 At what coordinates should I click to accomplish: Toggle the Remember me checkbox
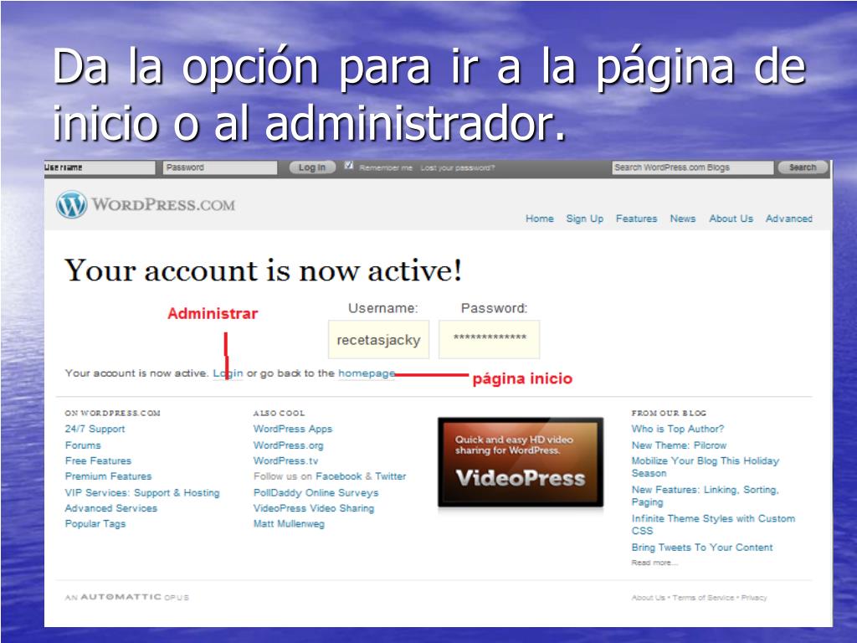[x=349, y=165]
